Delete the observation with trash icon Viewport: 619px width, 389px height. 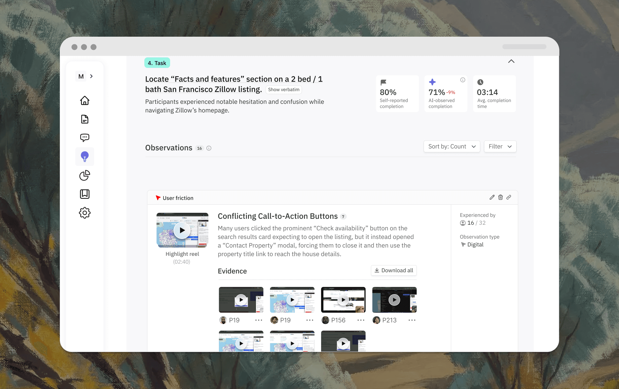pyautogui.click(x=500, y=197)
